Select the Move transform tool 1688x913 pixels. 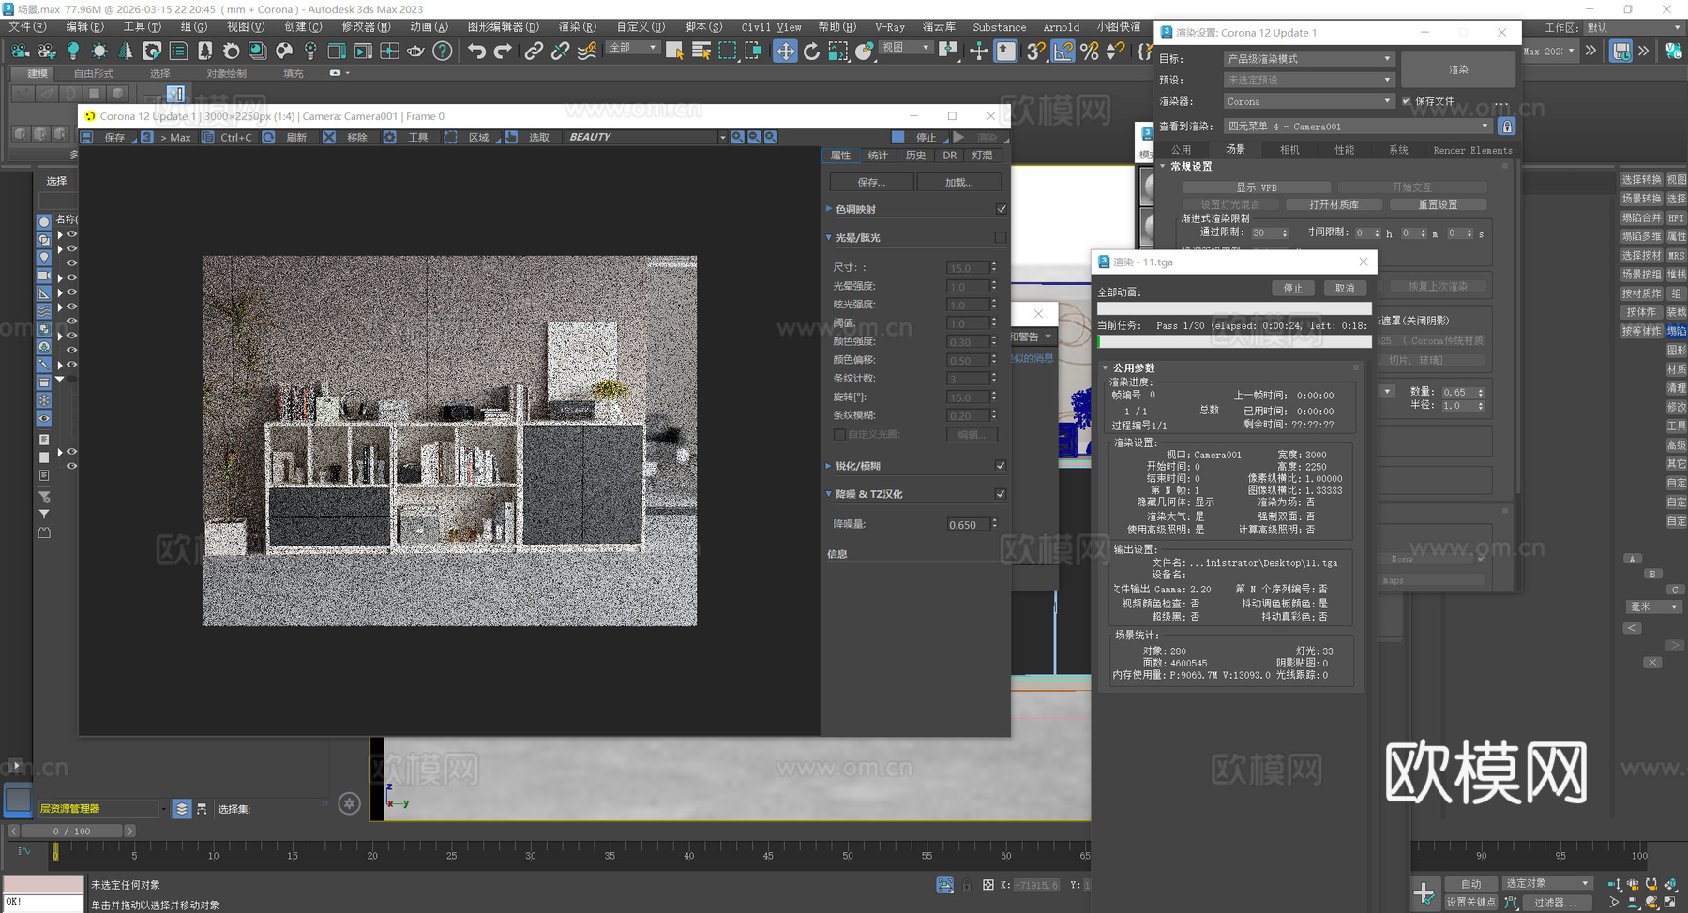click(785, 51)
